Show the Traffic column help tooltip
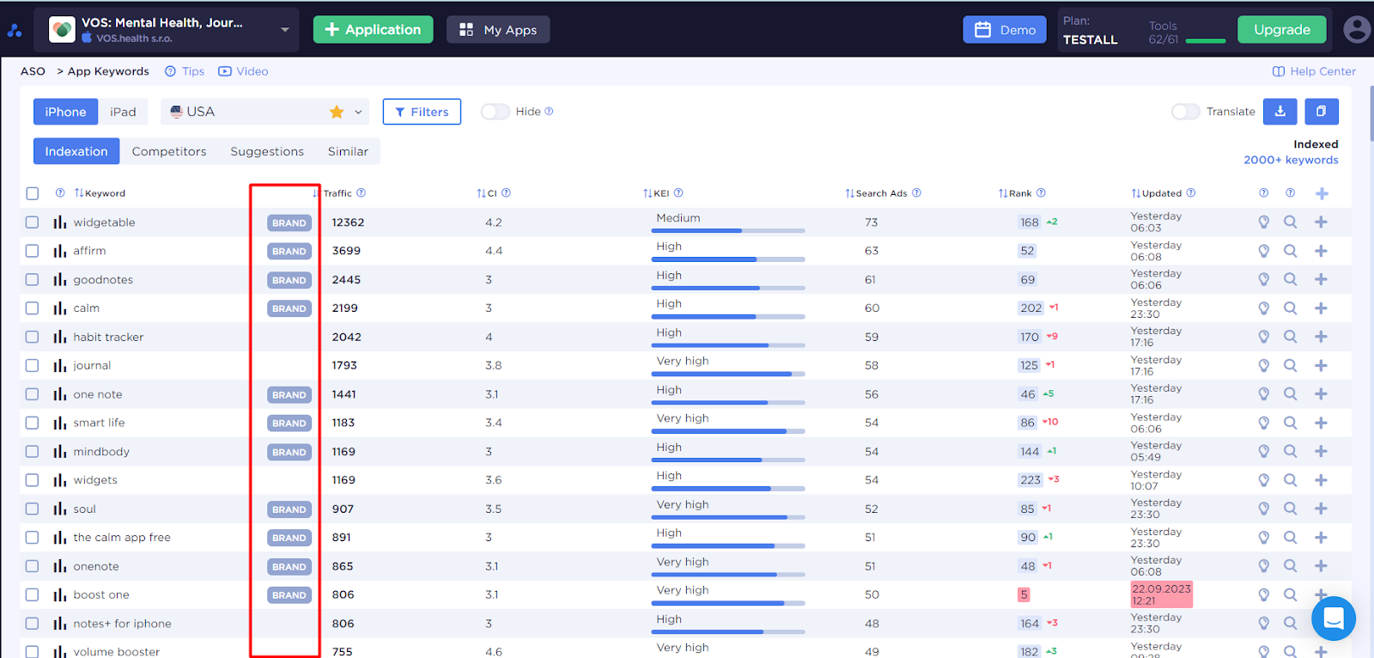This screenshot has height=658, width=1374. pos(362,193)
